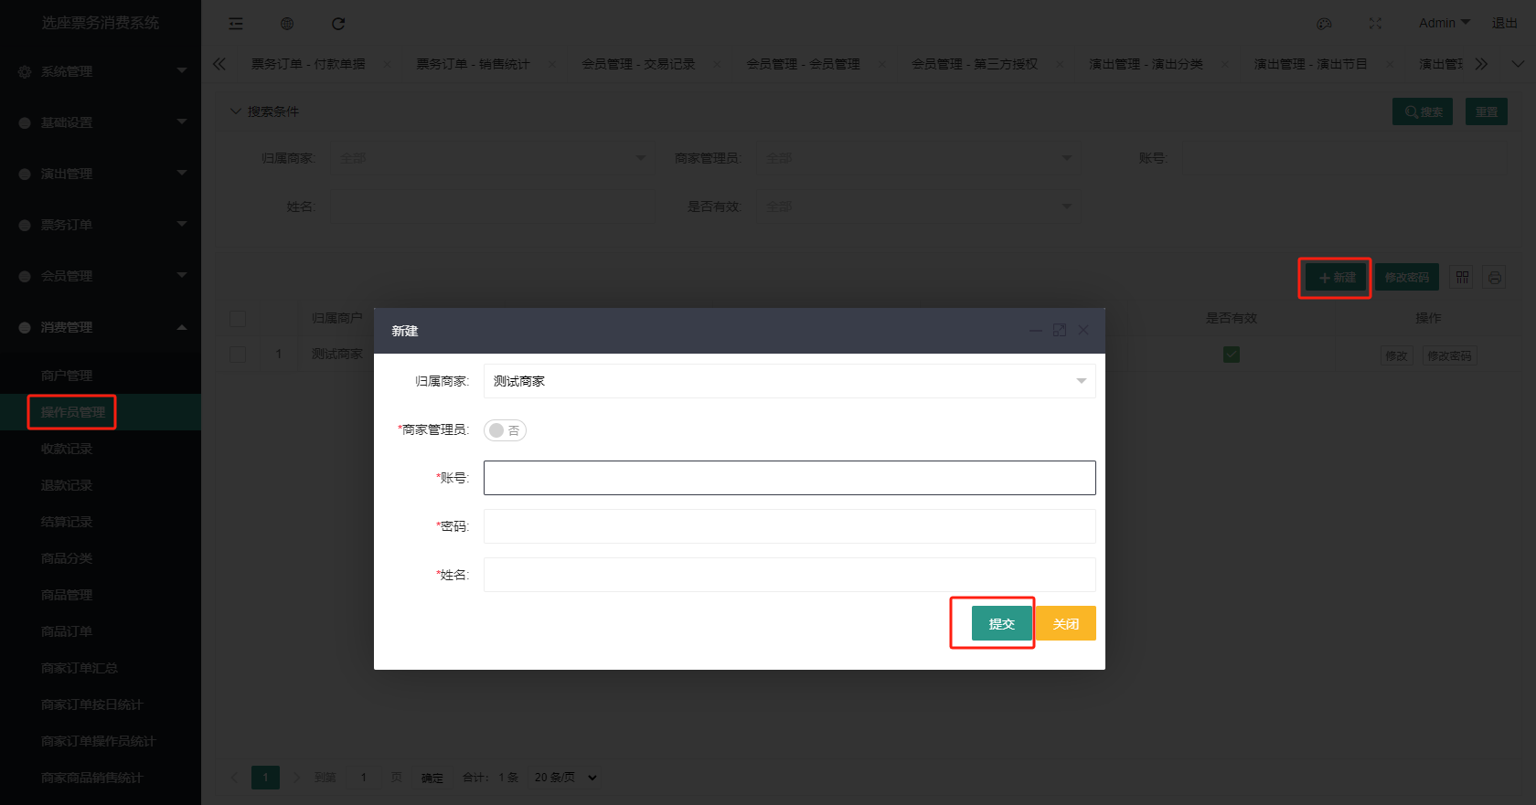Viewport: 1536px width, 805px height.
Task: Click the sidebar collapse menu icon
Action: (236, 24)
